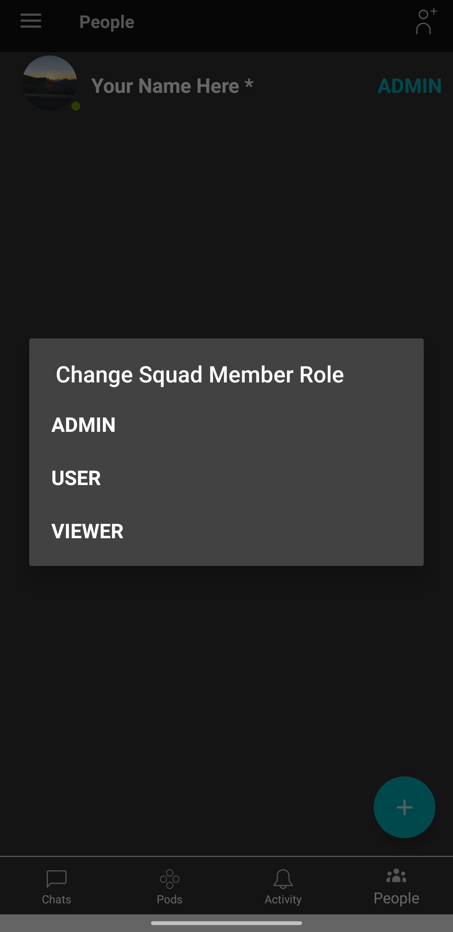Open the Chats tab icon

(x=56, y=879)
